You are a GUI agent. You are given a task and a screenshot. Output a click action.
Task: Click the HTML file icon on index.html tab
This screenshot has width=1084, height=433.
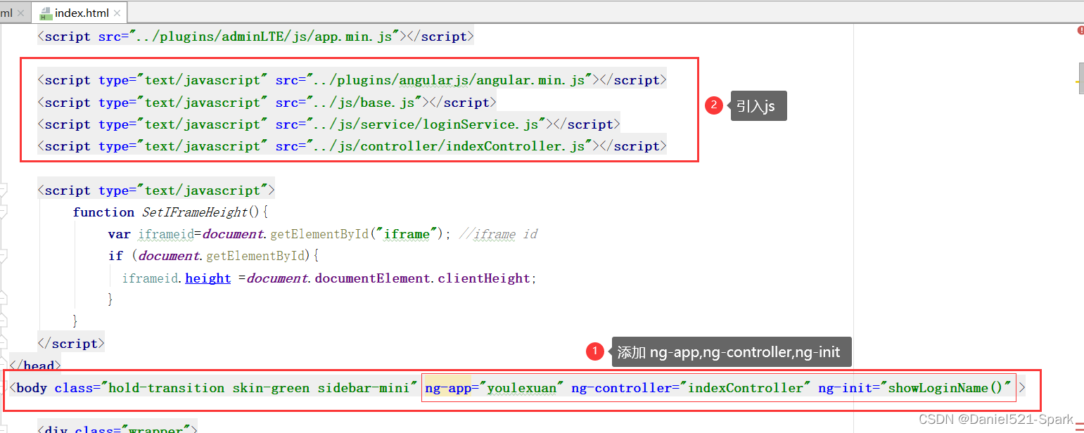(x=46, y=13)
